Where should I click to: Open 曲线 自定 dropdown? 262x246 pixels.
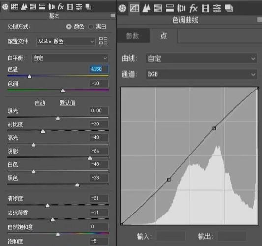[x=202, y=59]
